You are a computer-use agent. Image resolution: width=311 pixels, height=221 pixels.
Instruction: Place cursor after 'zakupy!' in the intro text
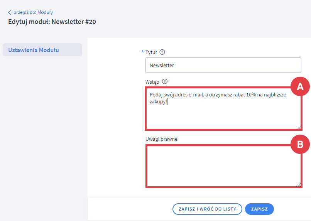(x=167, y=103)
